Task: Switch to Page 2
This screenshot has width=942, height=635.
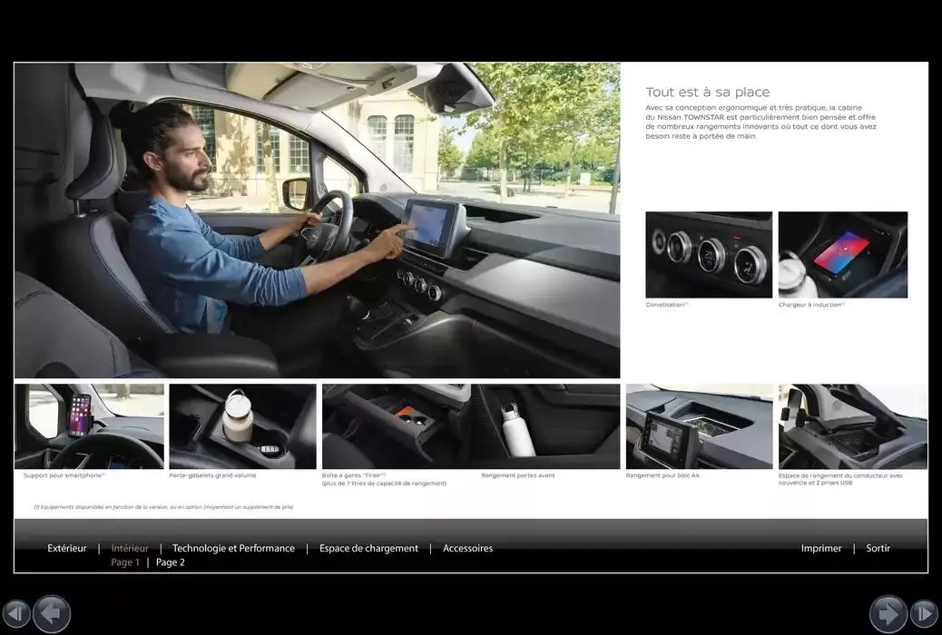Action: tap(170, 562)
